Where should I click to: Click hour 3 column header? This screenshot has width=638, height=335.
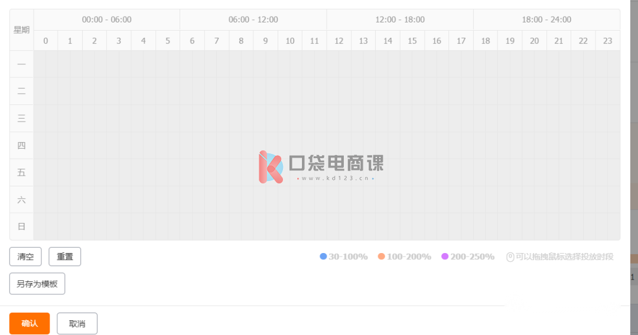pos(119,41)
